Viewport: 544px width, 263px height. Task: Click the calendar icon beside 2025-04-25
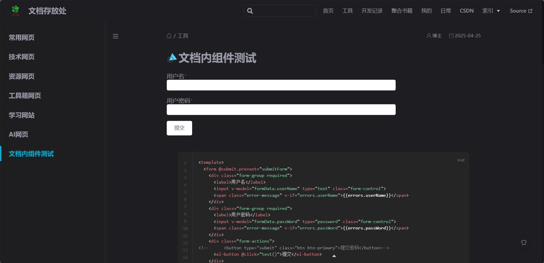pos(451,36)
